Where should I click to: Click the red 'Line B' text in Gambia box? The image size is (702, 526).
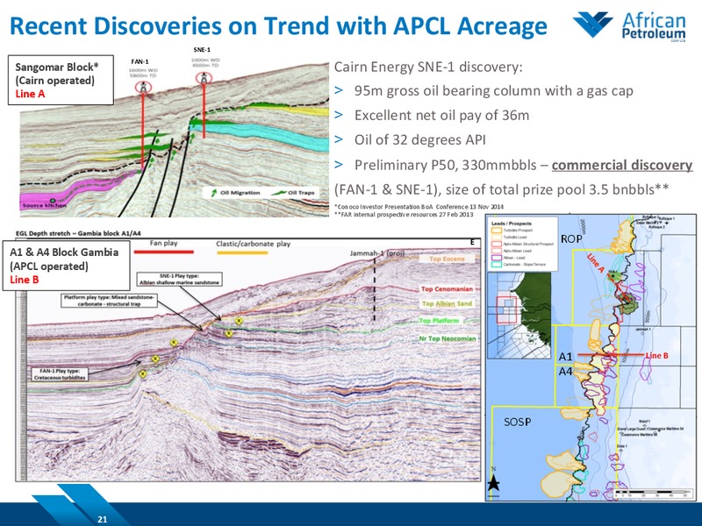pos(25,280)
